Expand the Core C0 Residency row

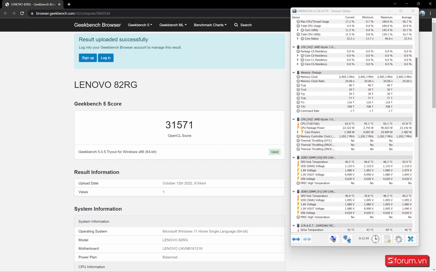click(x=298, y=55)
